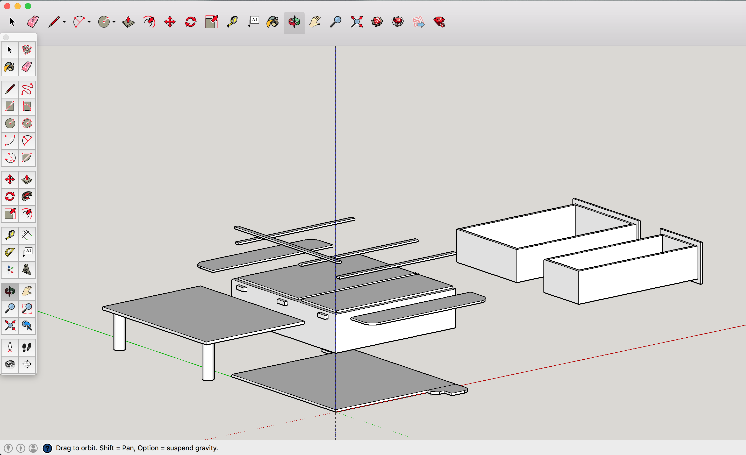Select the Pan hand tool in top toolbar
Image resolution: width=746 pixels, height=455 pixels.
pyautogui.click(x=315, y=22)
